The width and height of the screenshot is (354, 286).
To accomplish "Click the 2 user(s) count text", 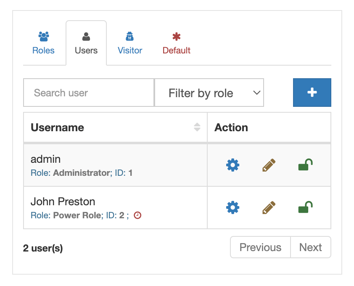I will click(43, 248).
